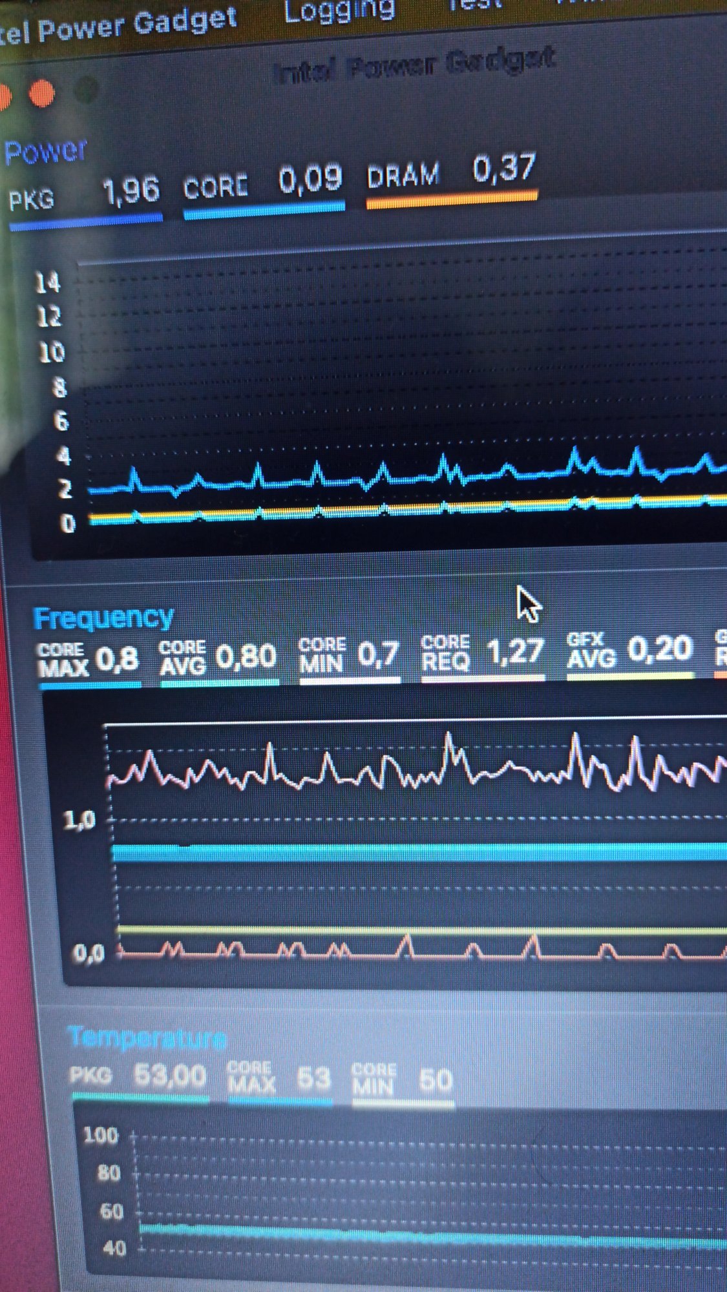Viewport: 727px width, 1292px height.
Task: Click the CORE MIN temperature value 50
Action: [x=436, y=1080]
